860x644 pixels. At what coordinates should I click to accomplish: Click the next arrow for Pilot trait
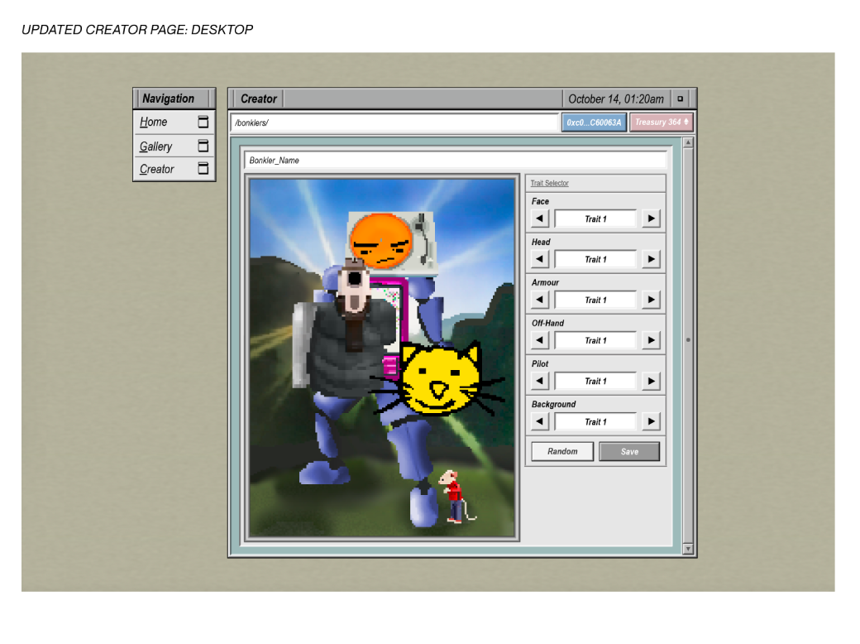pyautogui.click(x=651, y=381)
